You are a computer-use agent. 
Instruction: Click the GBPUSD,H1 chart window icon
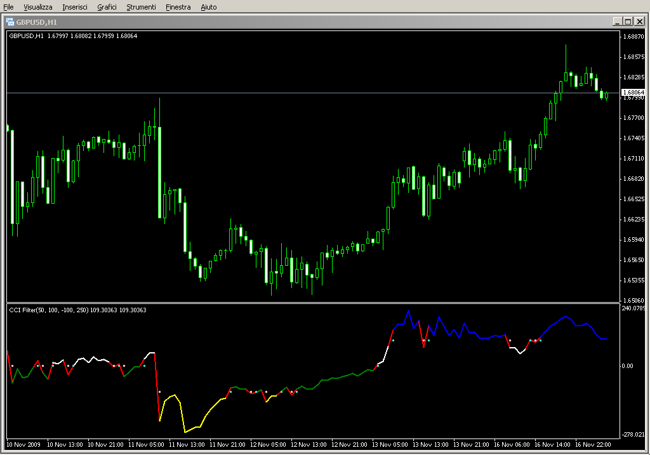pos(10,22)
